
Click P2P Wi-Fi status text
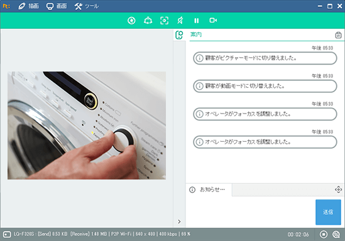click(x=121, y=234)
